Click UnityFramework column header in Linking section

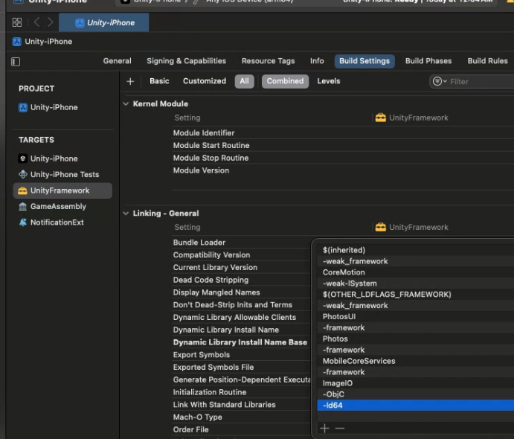tap(412, 227)
